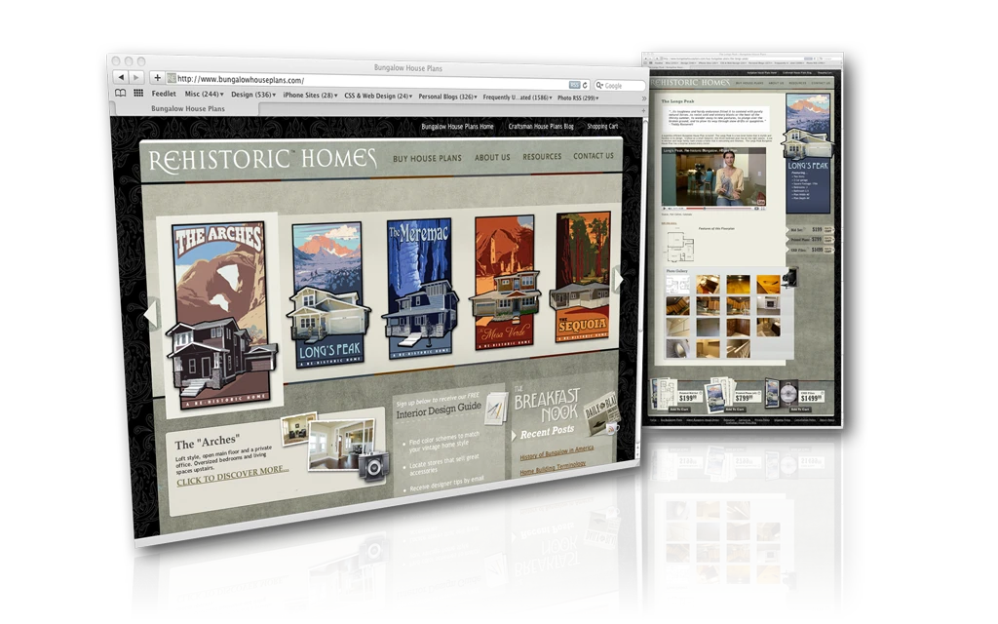Click the magnifier icon in Google search field
The image size is (998, 624).
pyautogui.click(x=599, y=86)
